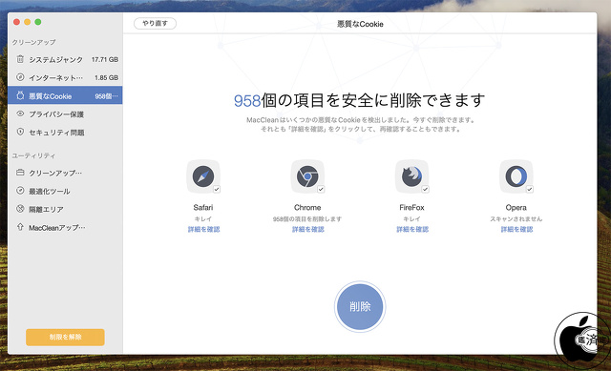The image size is (611, 371).
Task: Click the 958個の項目を削除します text
Action: tap(307, 218)
